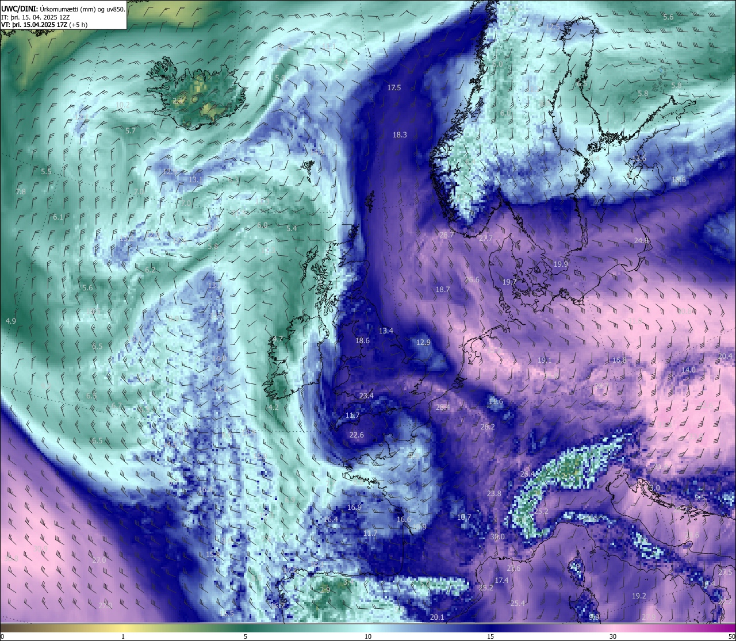Click the 1 label on the color scale

click(x=123, y=636)
